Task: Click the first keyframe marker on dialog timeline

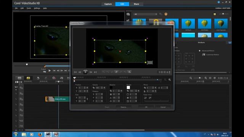Action: pyautogui.click(x=74, y=80)
